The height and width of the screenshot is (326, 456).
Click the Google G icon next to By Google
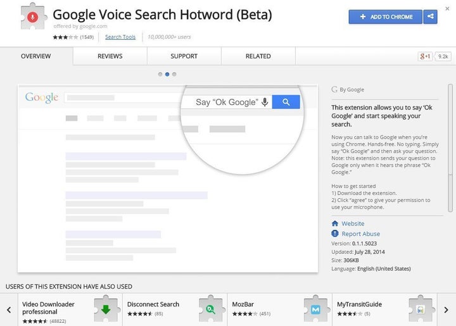pyautogui.click(x=334, y=89)
